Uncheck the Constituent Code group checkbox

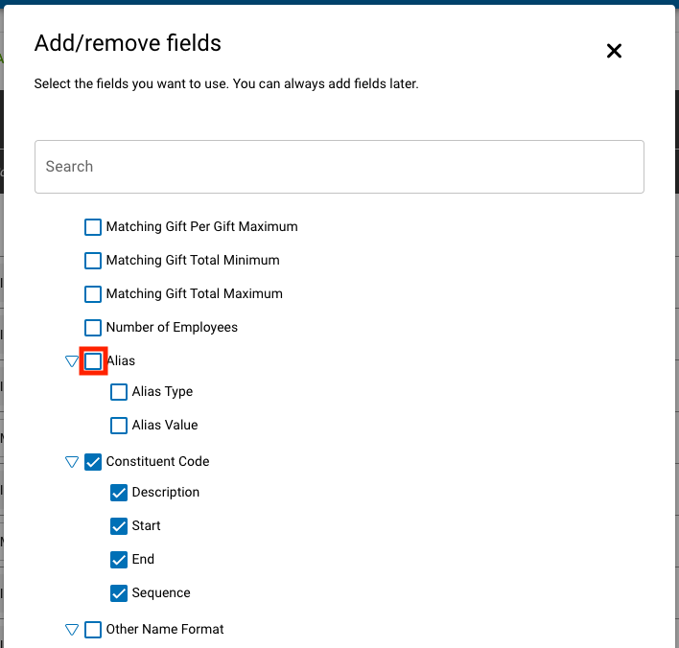point(93,462)
